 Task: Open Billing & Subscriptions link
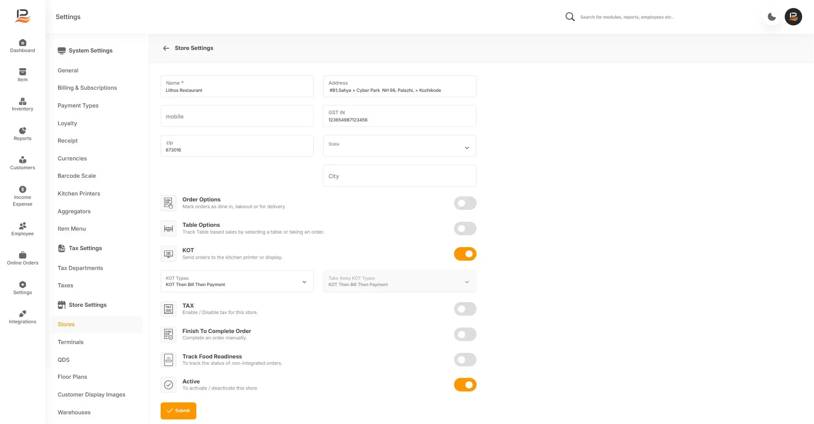(x=87, y=88)
